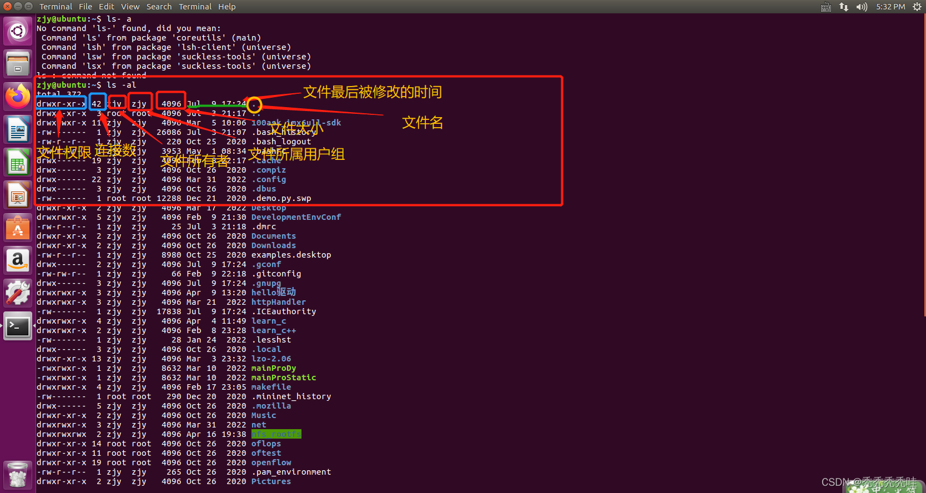This screenshot has width=926, height=493.
Task: Click the oflops directory name
Action: [x=266, y=444]
